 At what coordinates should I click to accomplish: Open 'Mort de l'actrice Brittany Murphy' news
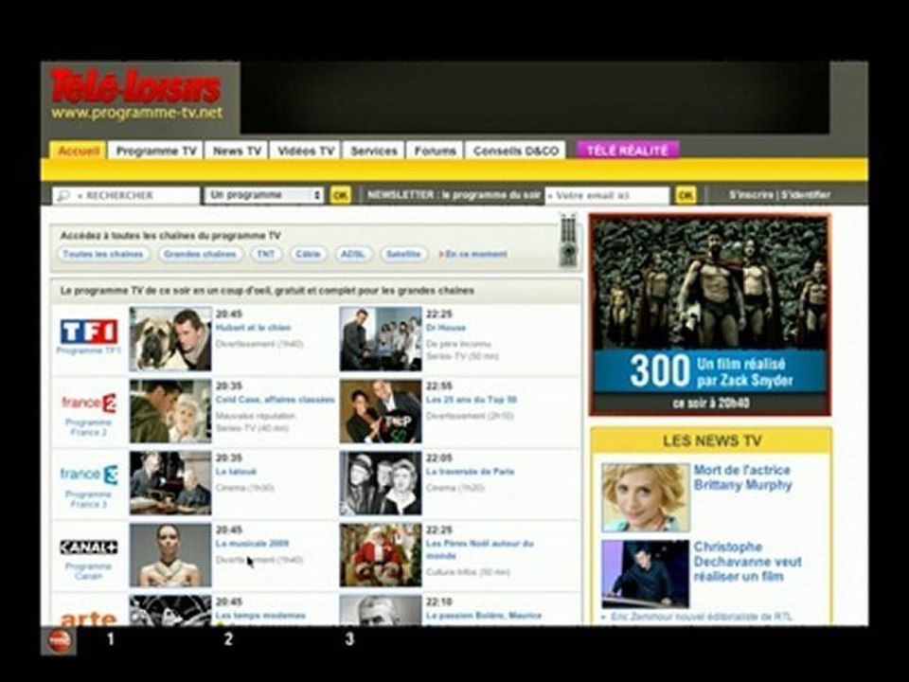click(742, 477)
